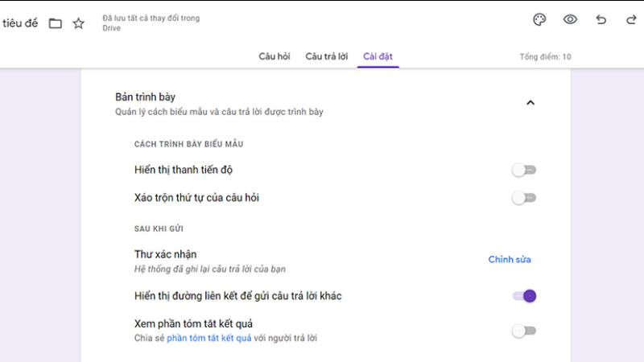Redo the last undone change
Image resolution: width=644 pixels, height=362 pixels.
point(631,20)
